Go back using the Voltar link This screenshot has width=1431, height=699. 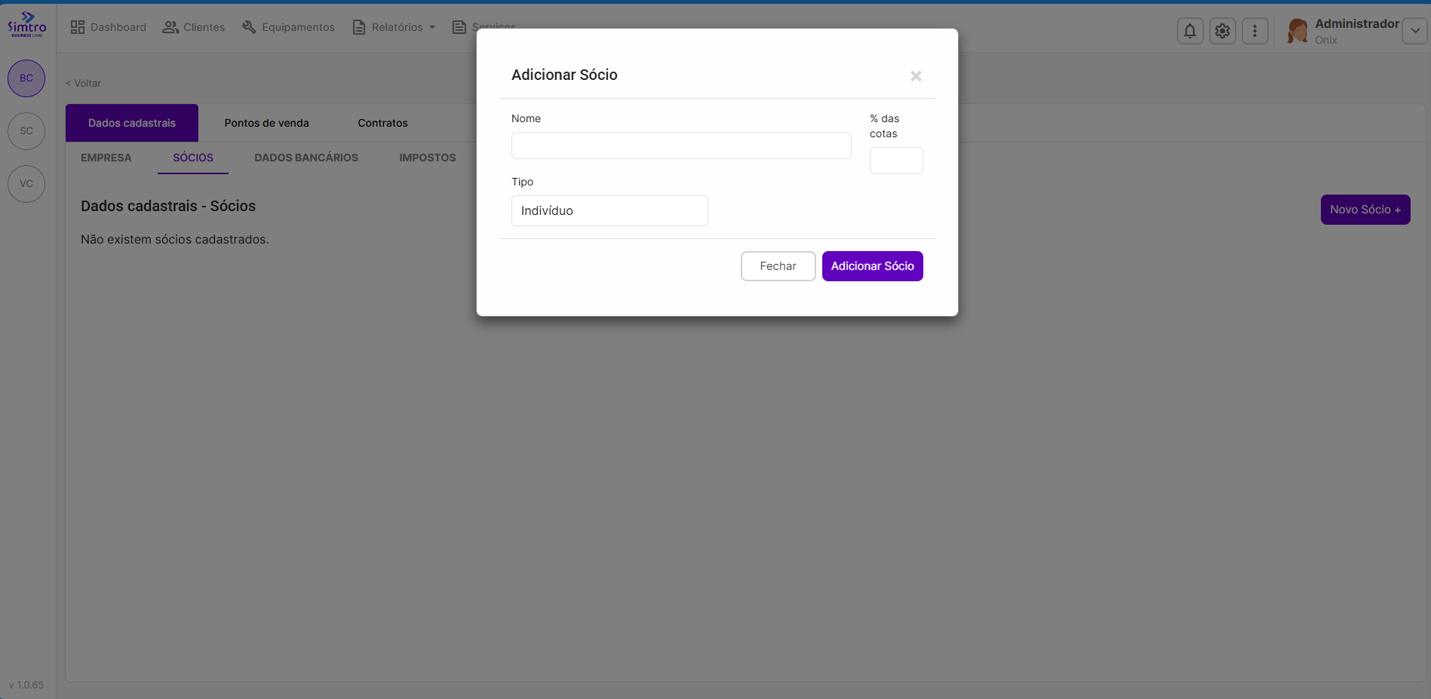(84, 84)
